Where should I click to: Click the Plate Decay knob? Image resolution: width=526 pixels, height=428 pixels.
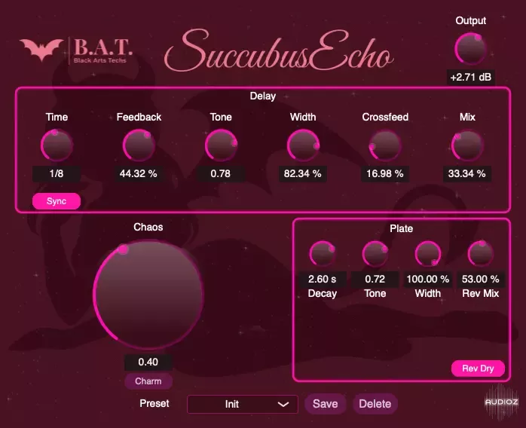[323, 254]
